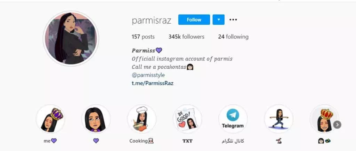Open the t.me/ParmissRaz link
The width and height of the screenshot is (356, 151).
pos(153,83)
